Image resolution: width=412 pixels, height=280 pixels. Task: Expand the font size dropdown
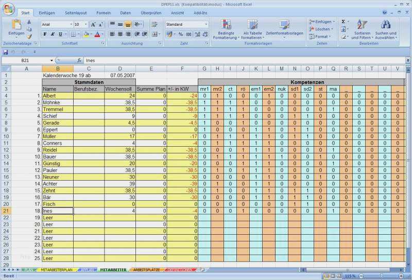pyautogui.click(x=85, y=25)
